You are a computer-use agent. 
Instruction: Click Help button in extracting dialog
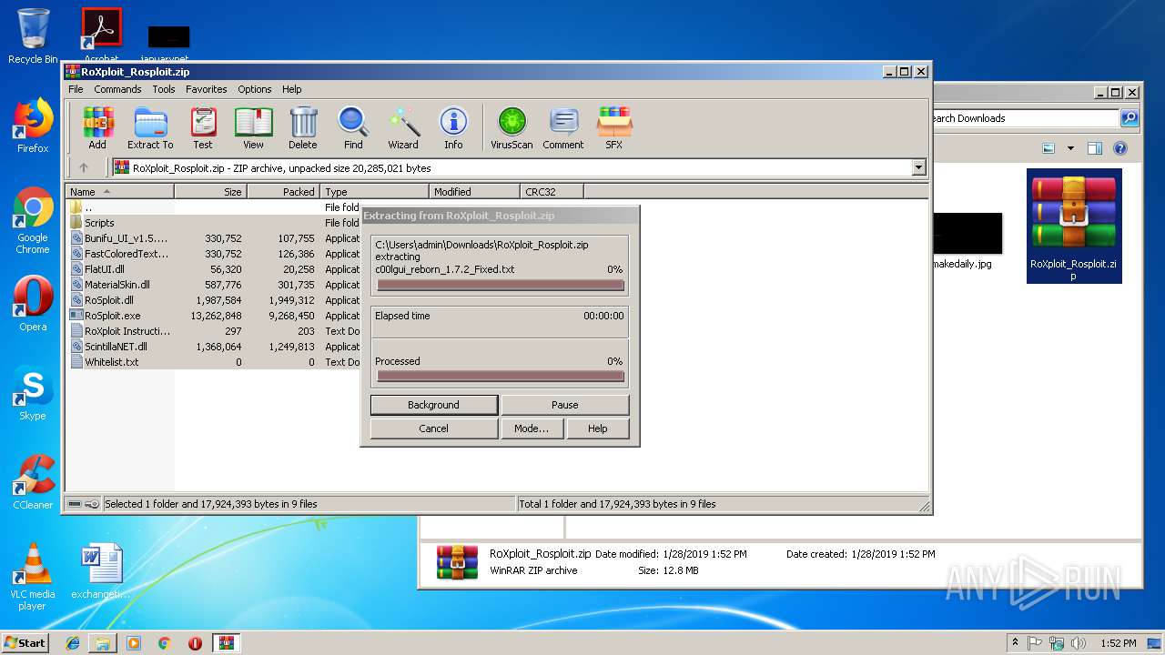point(597,428)
